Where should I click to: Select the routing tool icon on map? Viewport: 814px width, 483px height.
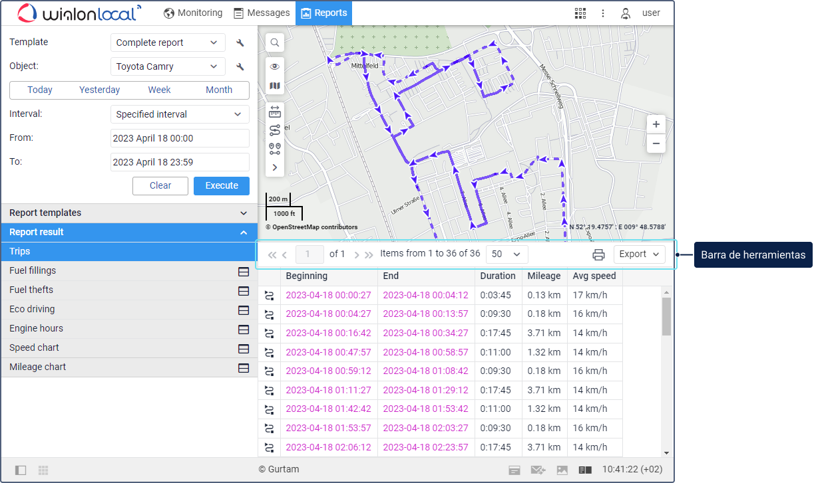pos(274,130)
